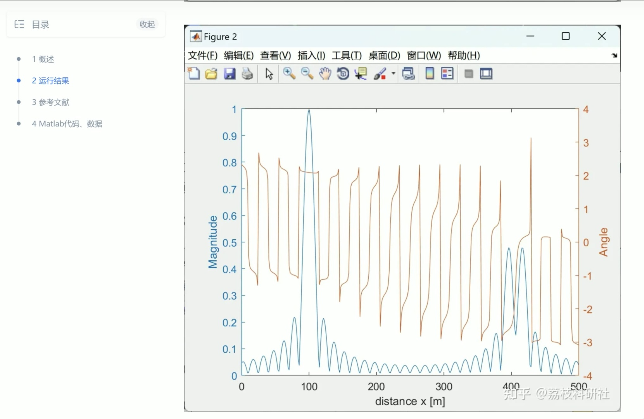The image size is (644, 419).
Task: Go to section 4 Matlab代码、数据
Action: click(x=67, y=124)
